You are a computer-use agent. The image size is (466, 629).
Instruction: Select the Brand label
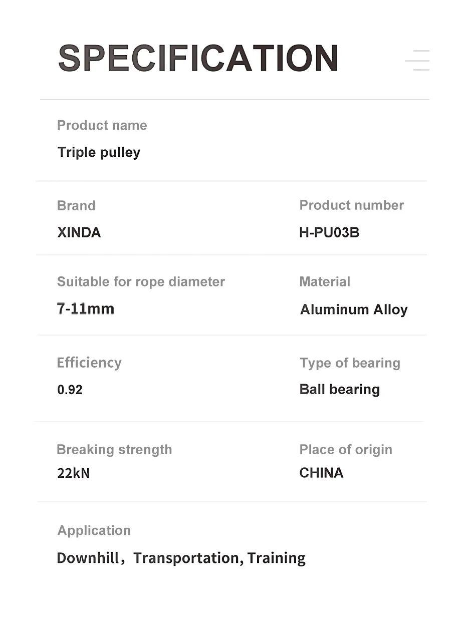(x=76, y=206)
